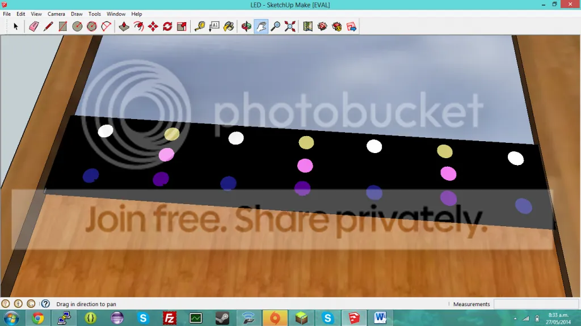Screen dimensions: 581x326
Task: Pick the Paint Bucket tool
Action: [x=229, y=26]
